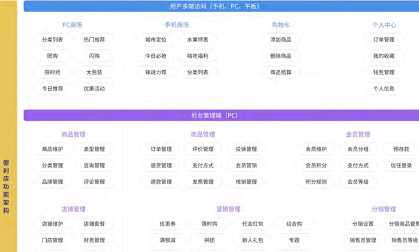Click the 用户多端访问 blue header bar
The height and width of the screenshot is (252, 419).
pyautogui.click(x=221, y=7)
